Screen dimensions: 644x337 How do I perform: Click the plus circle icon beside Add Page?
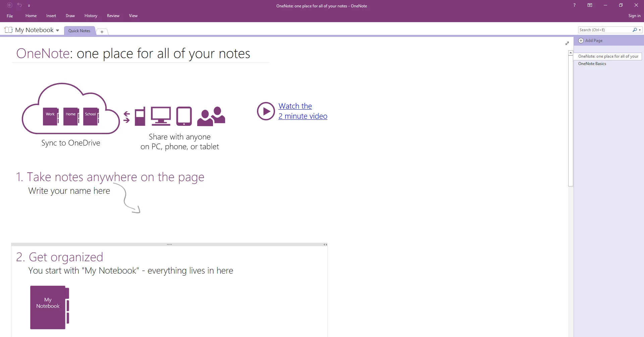coord(581,41)
